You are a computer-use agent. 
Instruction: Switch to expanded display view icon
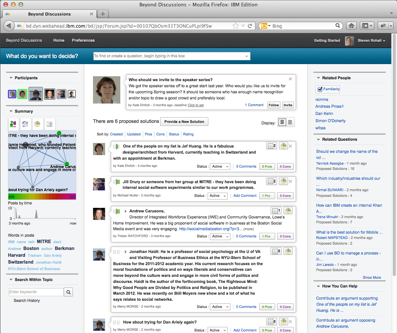(282, 122)
